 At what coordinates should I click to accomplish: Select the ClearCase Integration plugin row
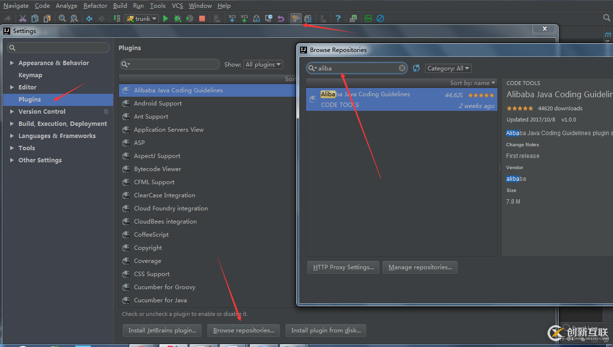[x=207, y=195]
